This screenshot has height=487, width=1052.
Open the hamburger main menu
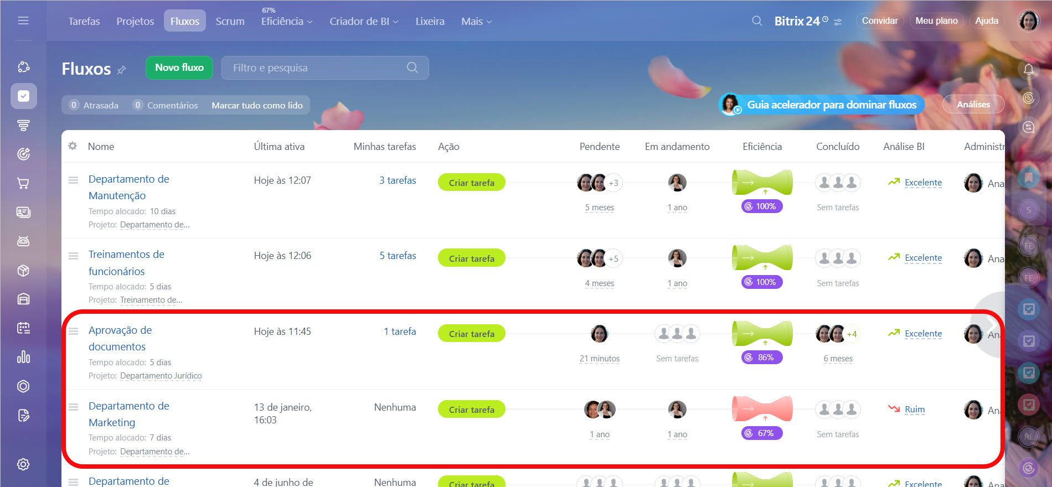(23, 20)
